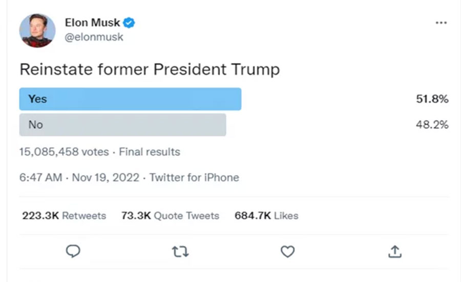
Task: Click the retweet arrows icon
Action: [180, 251]
